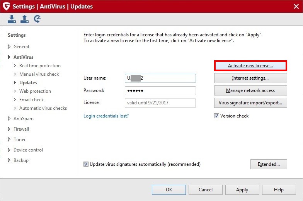Select the Backup category
303x201 pixels.
click(21, 160)
